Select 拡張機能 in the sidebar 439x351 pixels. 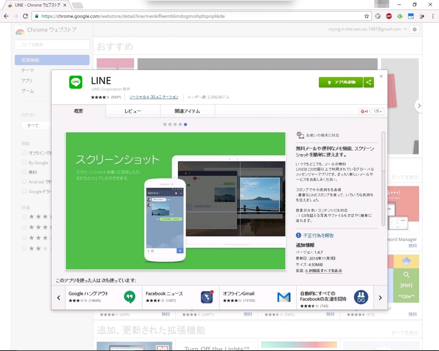(52, 60)
